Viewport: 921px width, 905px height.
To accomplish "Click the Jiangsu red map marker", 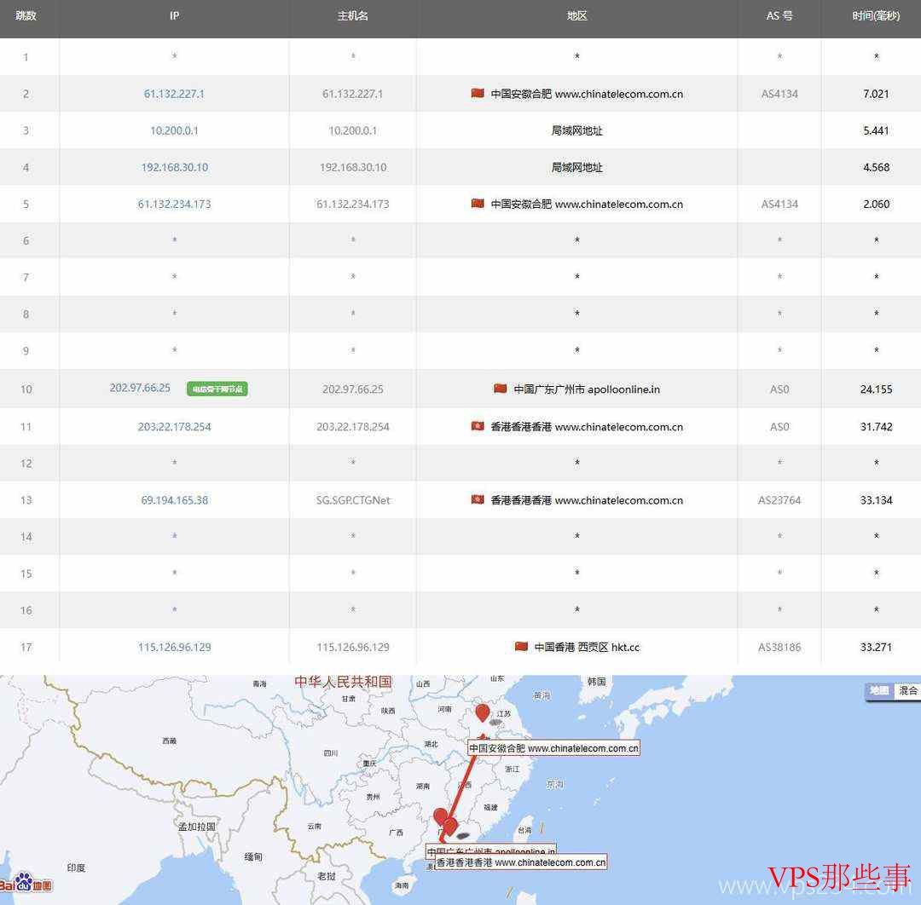I will (x=482, y=712).
